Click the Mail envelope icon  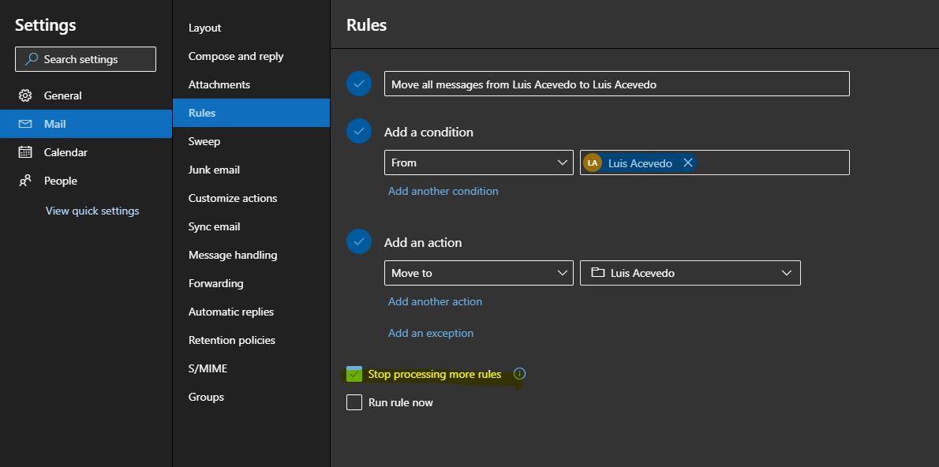pos(25,124)
